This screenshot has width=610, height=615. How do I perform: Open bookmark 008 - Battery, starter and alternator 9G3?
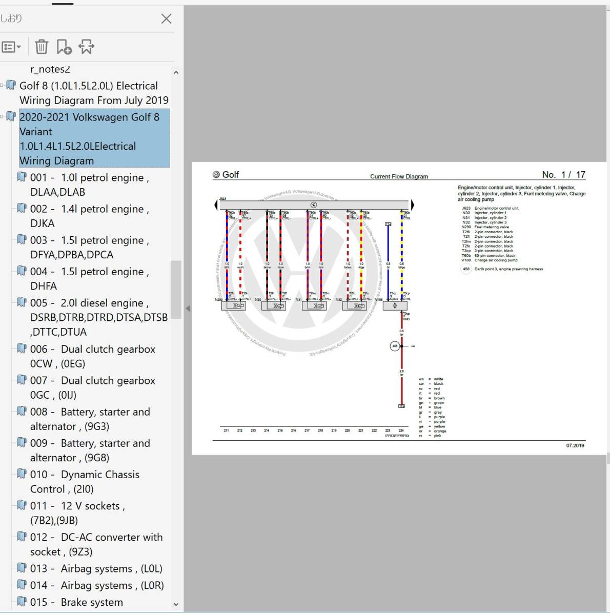90,419
